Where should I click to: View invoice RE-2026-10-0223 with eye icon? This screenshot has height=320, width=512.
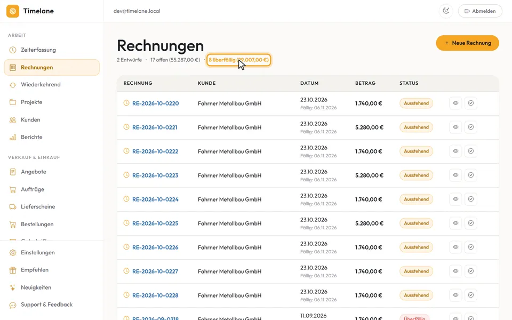click(455, 175)
